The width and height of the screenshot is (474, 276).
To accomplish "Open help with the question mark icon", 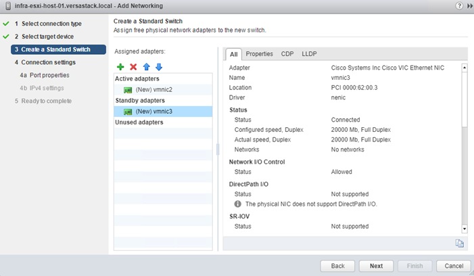I will [459, 5].
